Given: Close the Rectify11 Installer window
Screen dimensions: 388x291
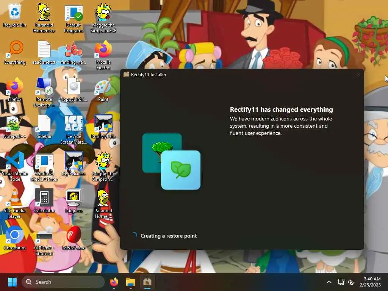Looking at the screenshot, I should point(358,75).
